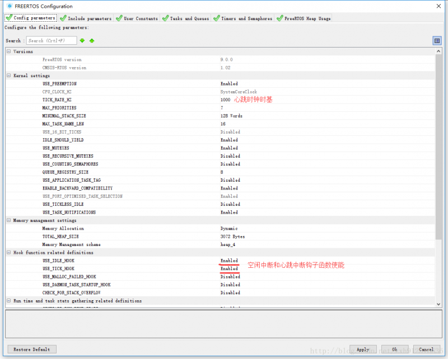Open the USE_MUTEXES Enabled value

pos(229,148)
